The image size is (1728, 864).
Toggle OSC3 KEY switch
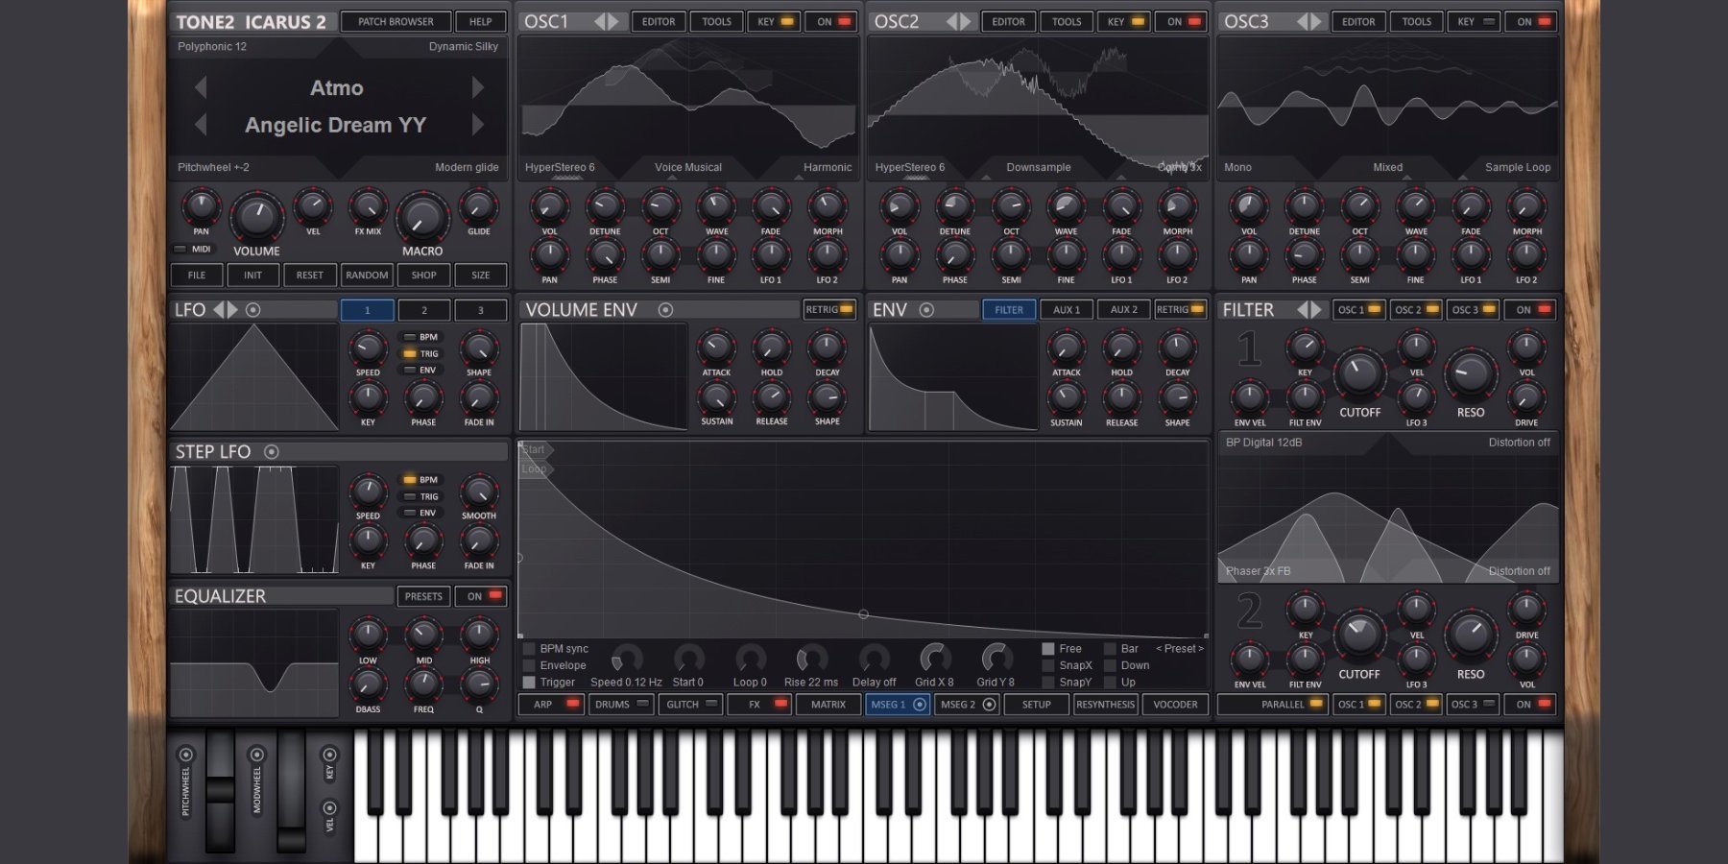click(x=1475, y=21)
